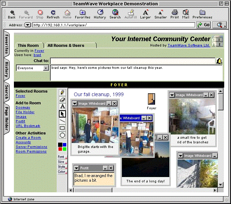Open the Postit note's dropdown menu
This screenshot has width=231, height=204.
point(77,168)
